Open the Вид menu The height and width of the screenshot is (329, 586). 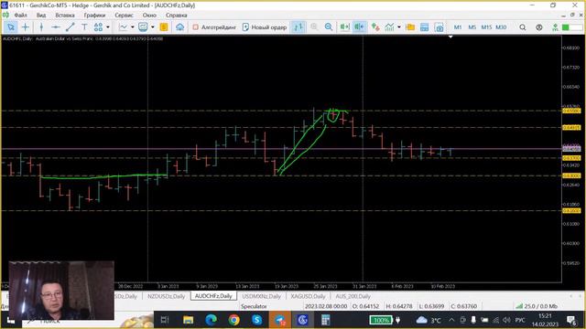41,16
